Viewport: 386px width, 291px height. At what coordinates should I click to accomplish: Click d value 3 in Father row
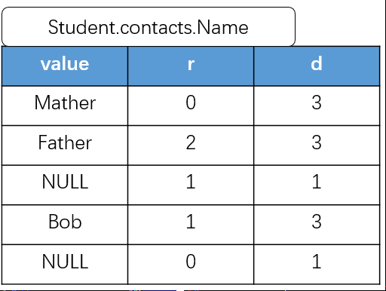point(317,145)
